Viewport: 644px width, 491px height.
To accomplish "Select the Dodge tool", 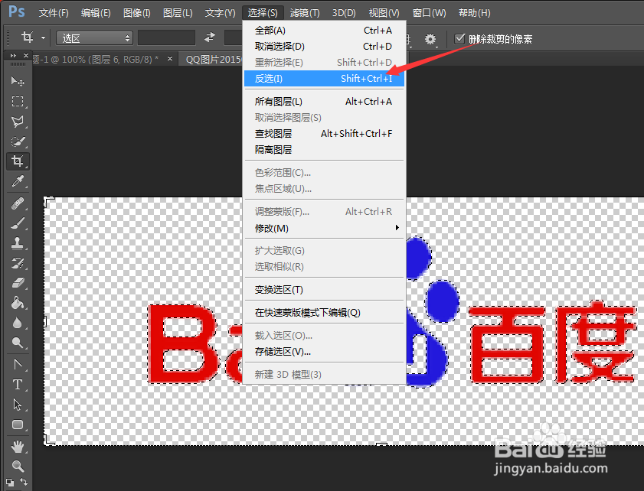I will point(18,343).
